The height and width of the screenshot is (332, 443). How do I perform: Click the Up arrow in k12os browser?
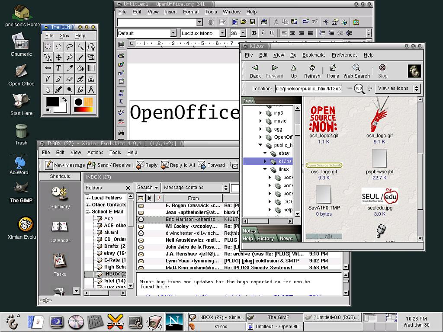click(294, 71)
